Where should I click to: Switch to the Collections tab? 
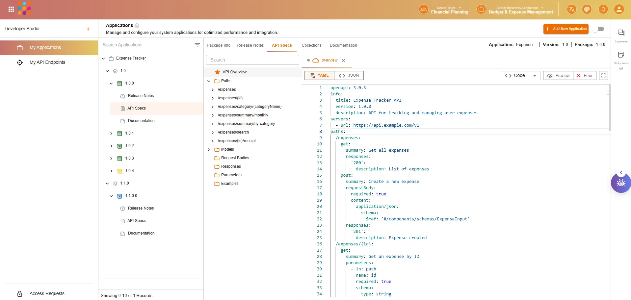click(311, 45)
